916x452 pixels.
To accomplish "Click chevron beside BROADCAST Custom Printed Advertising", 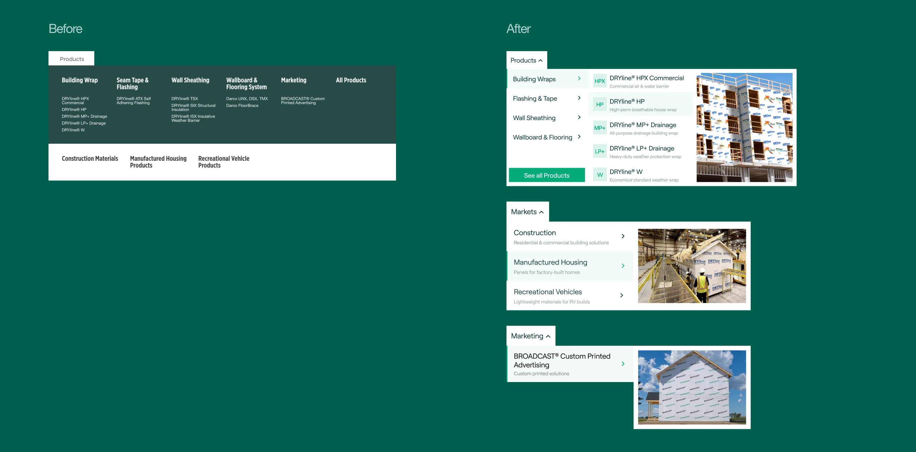I will pyautogui.click(x=623, y=364).
